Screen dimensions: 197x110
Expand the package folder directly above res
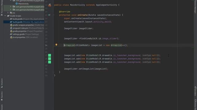pyautogui.click(x=11, y=9)
